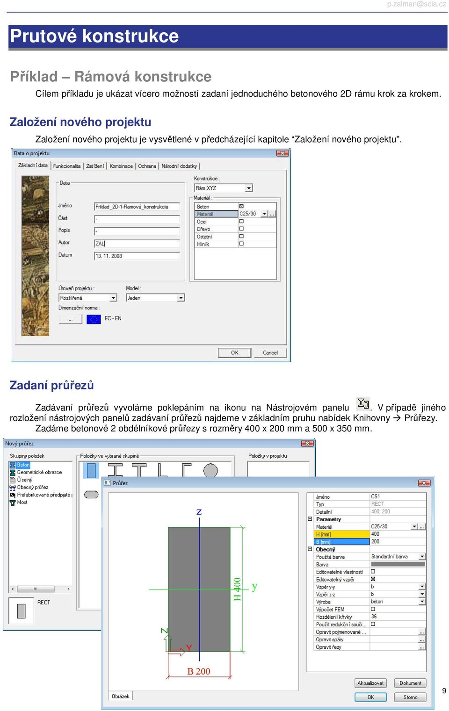This screenshot has height=711, width=449.
Task: Select the T-shaped cross-section icon
Action: point(139,470)
